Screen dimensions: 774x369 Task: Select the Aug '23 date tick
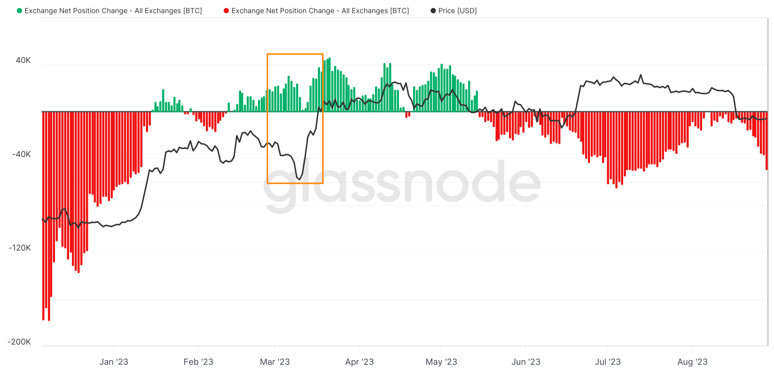click(692, 361)
